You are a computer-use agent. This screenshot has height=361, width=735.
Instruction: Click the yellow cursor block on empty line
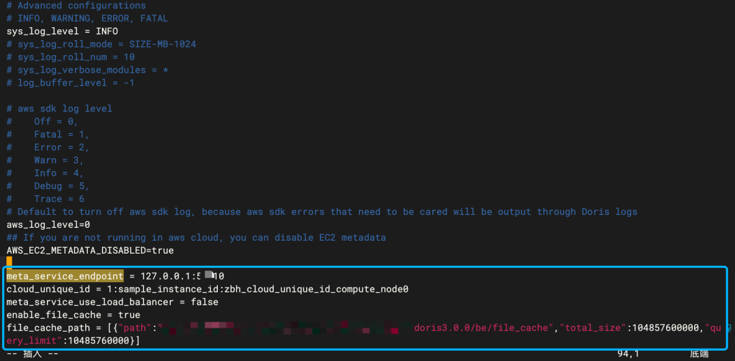click(10, 262)
